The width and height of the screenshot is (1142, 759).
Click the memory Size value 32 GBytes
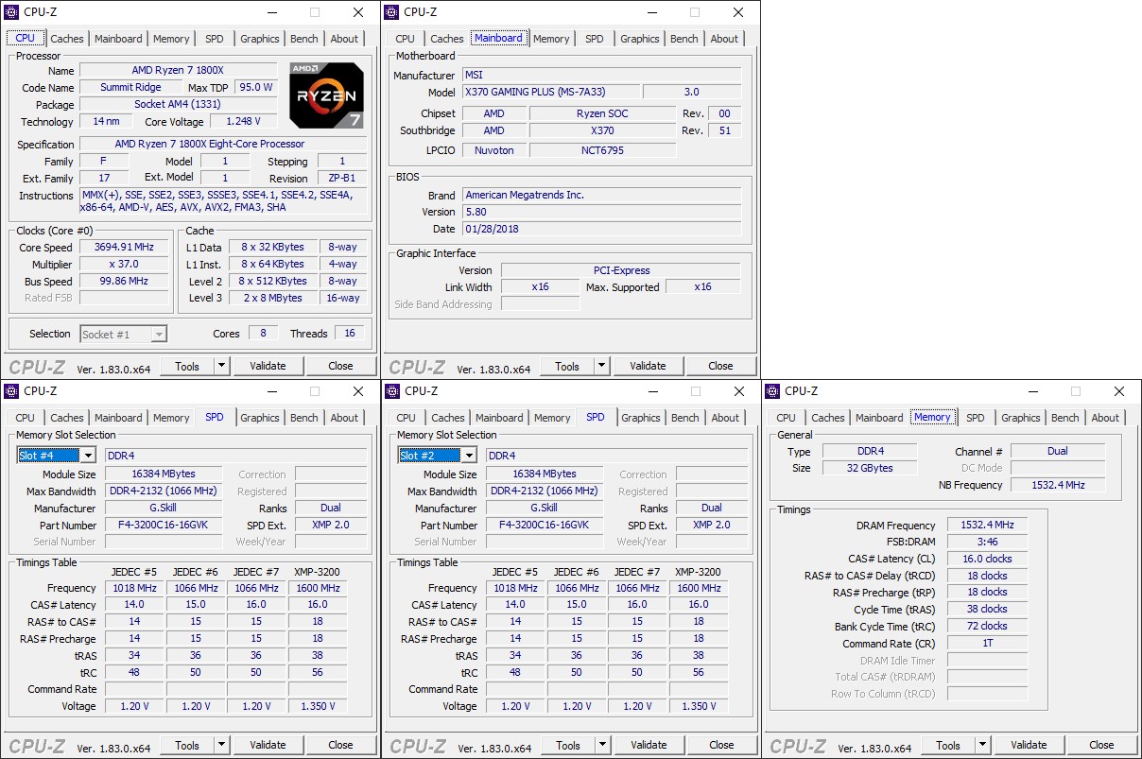click(869, 468)
